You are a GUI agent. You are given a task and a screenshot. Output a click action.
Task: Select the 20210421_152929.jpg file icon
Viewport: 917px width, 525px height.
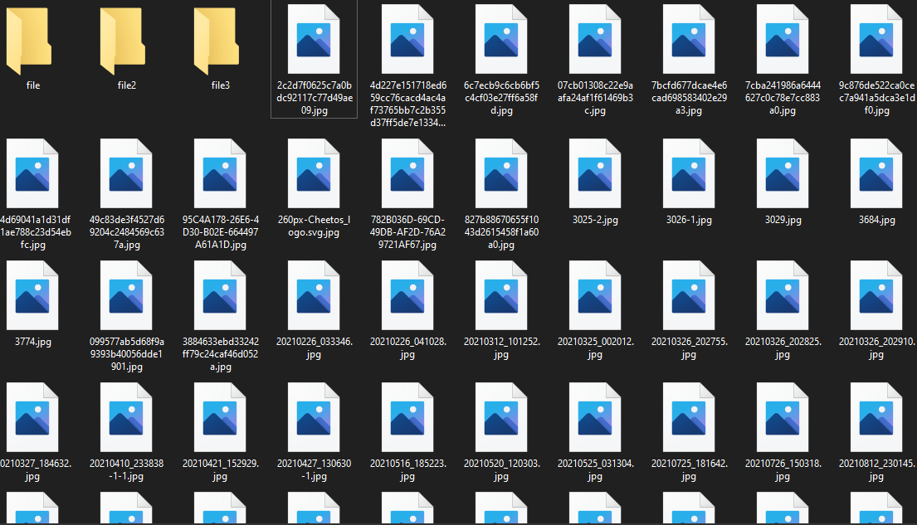click(220, 417)
